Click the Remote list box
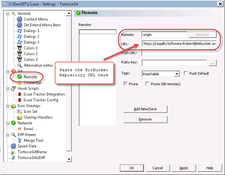Viewport: 225px width, 175px height. [x=98, y=78]
